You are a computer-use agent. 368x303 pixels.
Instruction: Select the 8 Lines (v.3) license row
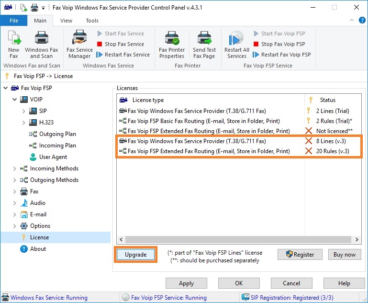click(239, 141)
